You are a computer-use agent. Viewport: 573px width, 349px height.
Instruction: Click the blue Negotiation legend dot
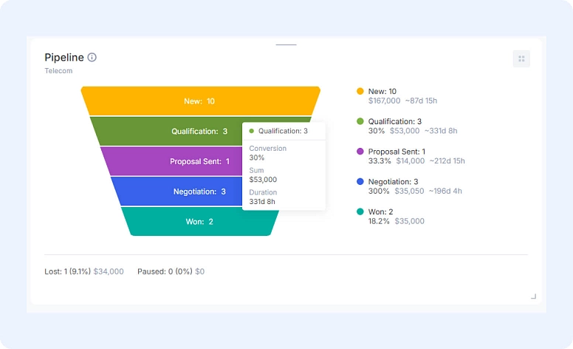point(360,182)
